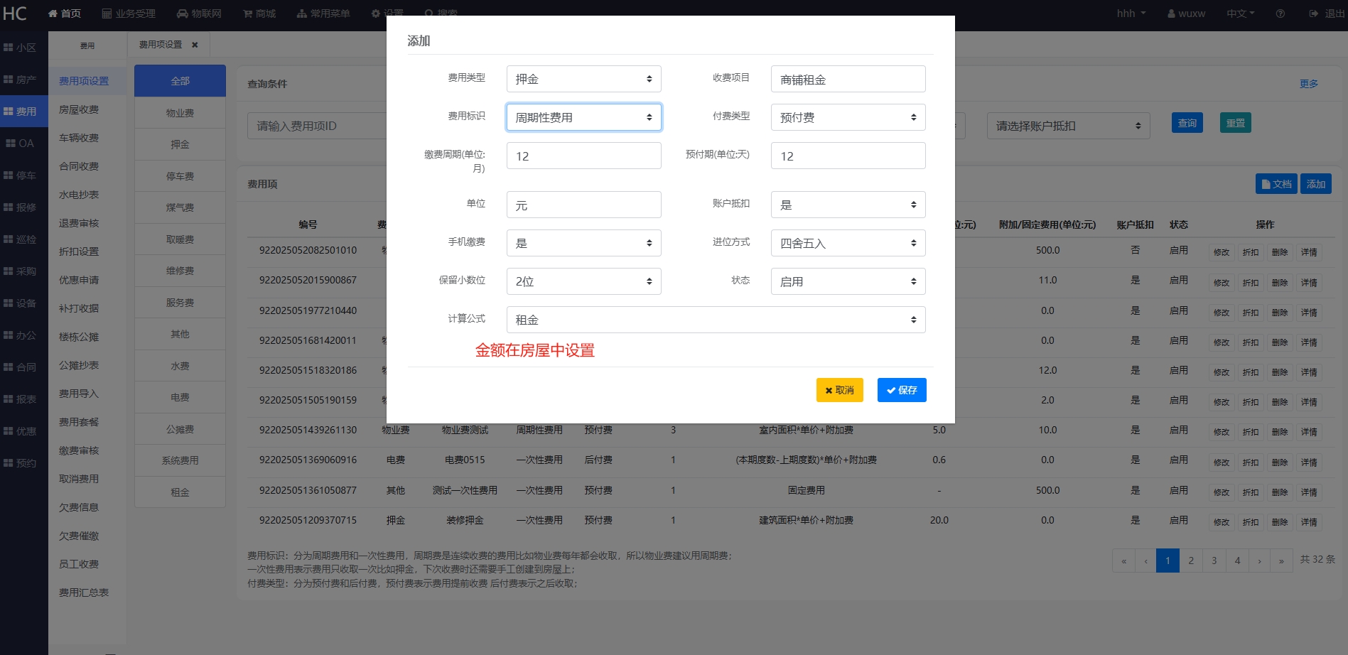
Task: Open the 账户抵扣 dropdown in dialog
Action: tap(848, 205)
